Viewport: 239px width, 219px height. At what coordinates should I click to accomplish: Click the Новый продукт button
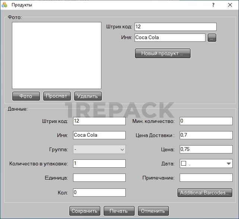click(x=162, y=53)
